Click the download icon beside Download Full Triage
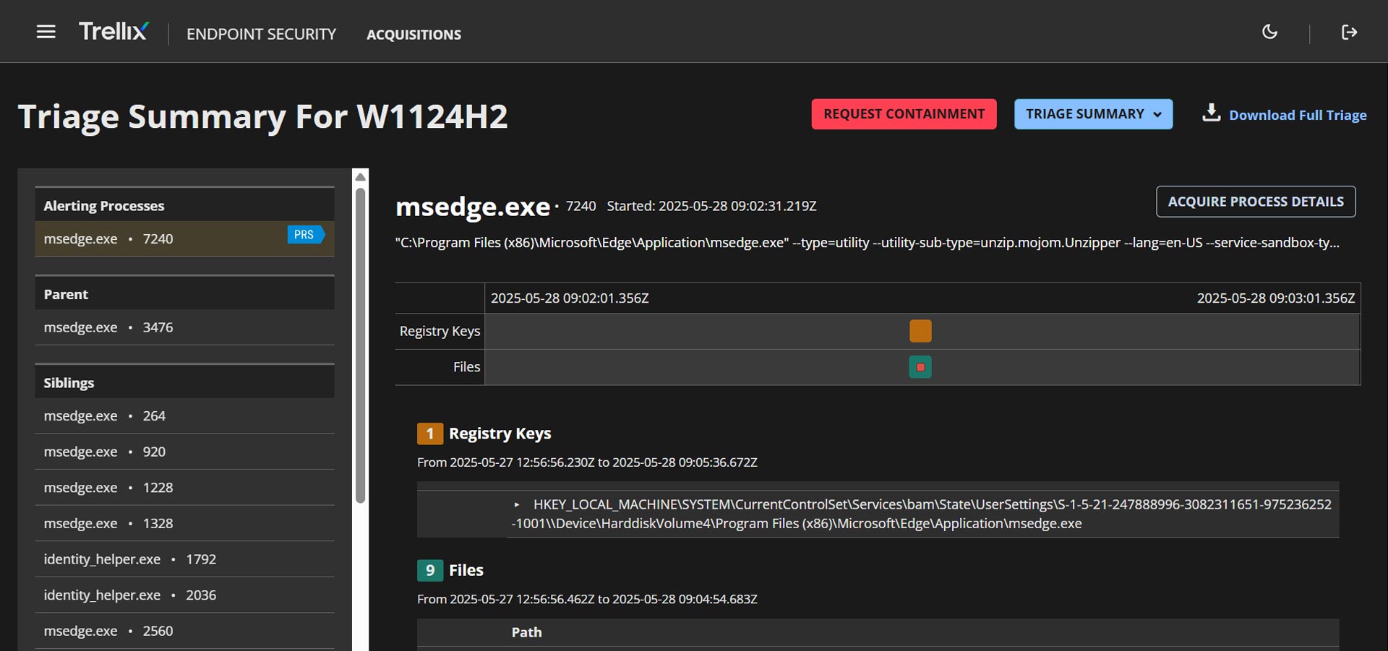The image size is (1388, 651). click(x=1211, y=113)
